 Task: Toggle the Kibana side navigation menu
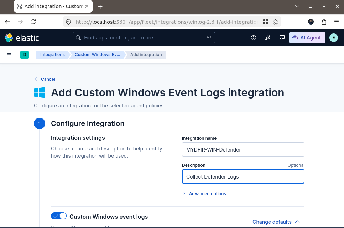pos(9,55)
